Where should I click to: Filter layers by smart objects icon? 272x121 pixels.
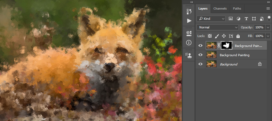pos(262,19)
